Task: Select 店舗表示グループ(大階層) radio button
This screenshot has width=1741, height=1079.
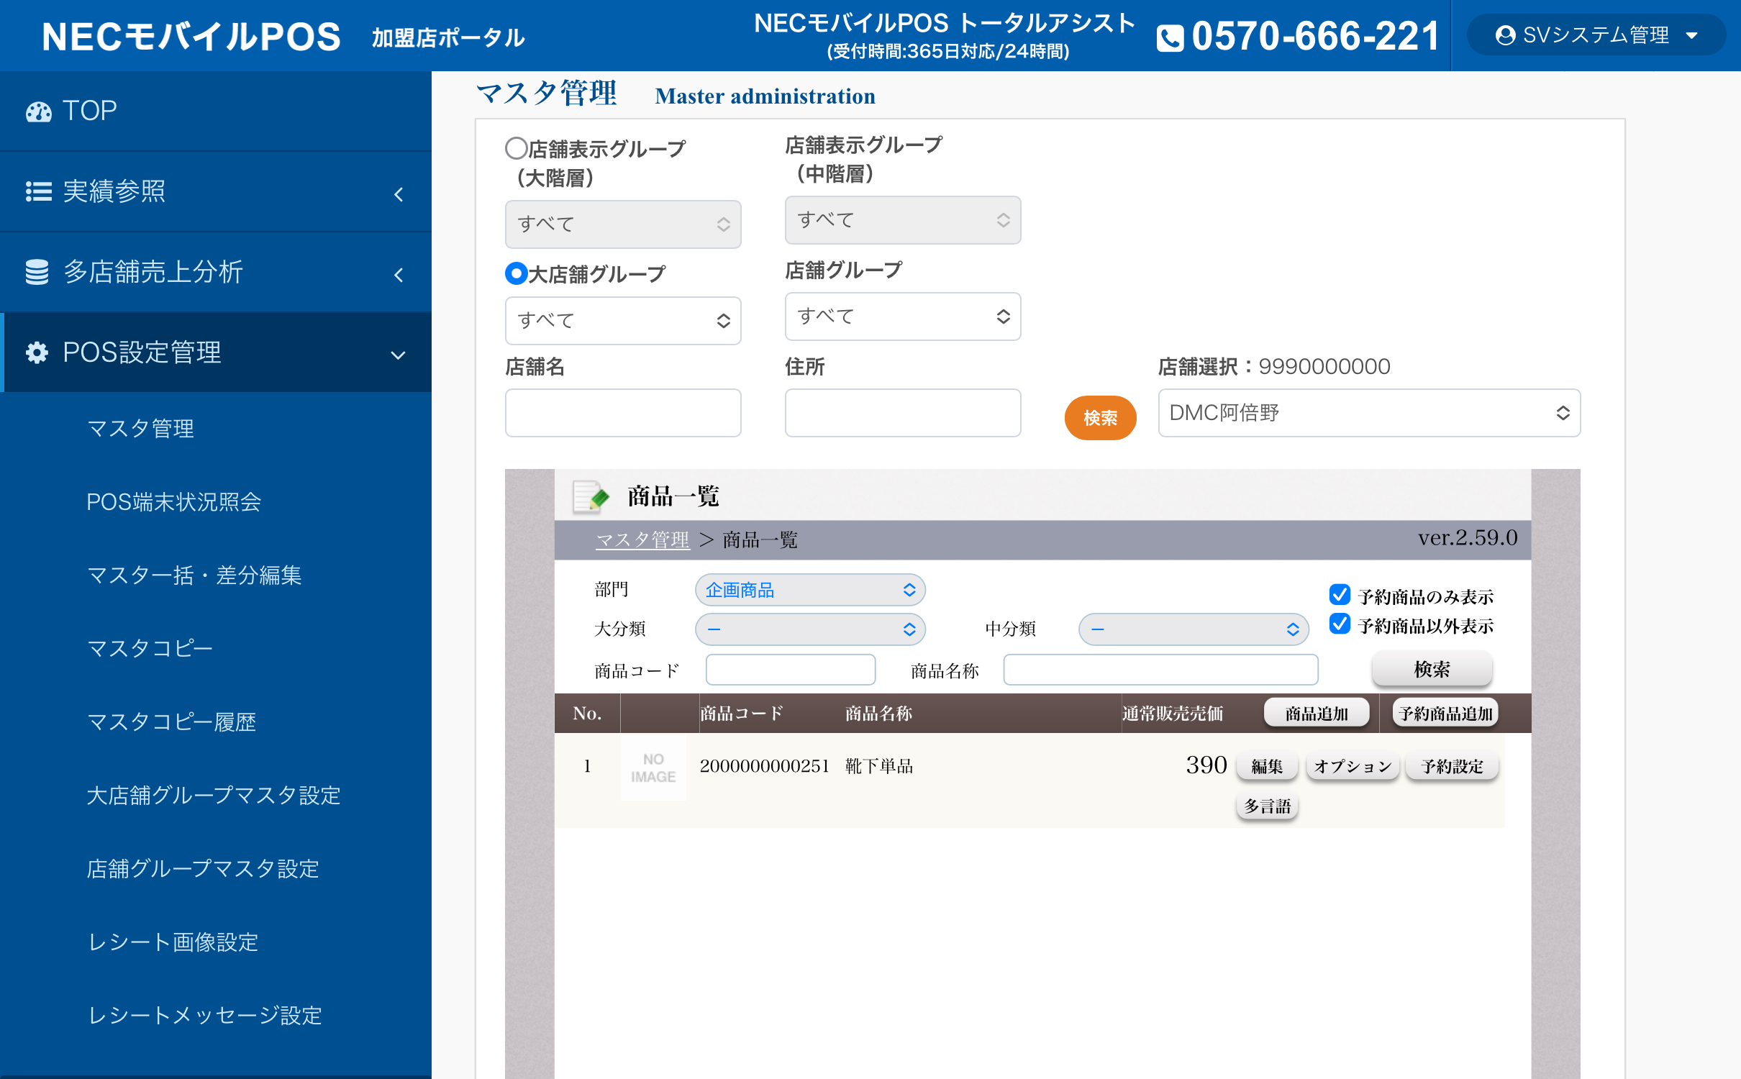Action: click(516, 149)
